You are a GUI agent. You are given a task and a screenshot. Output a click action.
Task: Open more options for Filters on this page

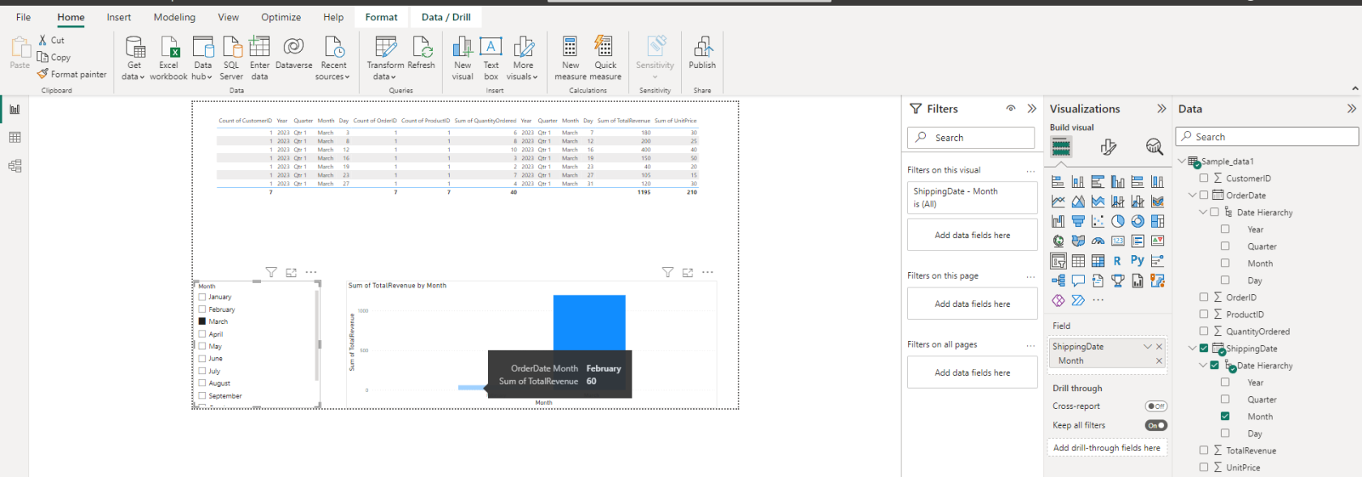tap(1030, 276)
